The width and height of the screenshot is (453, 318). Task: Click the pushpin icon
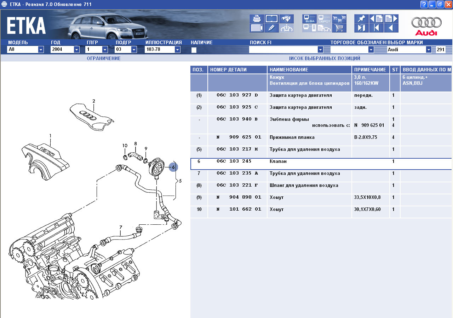click(361, 19)
